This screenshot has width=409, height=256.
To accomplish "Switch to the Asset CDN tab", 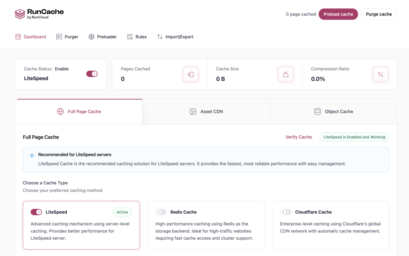I will point(206,111).
